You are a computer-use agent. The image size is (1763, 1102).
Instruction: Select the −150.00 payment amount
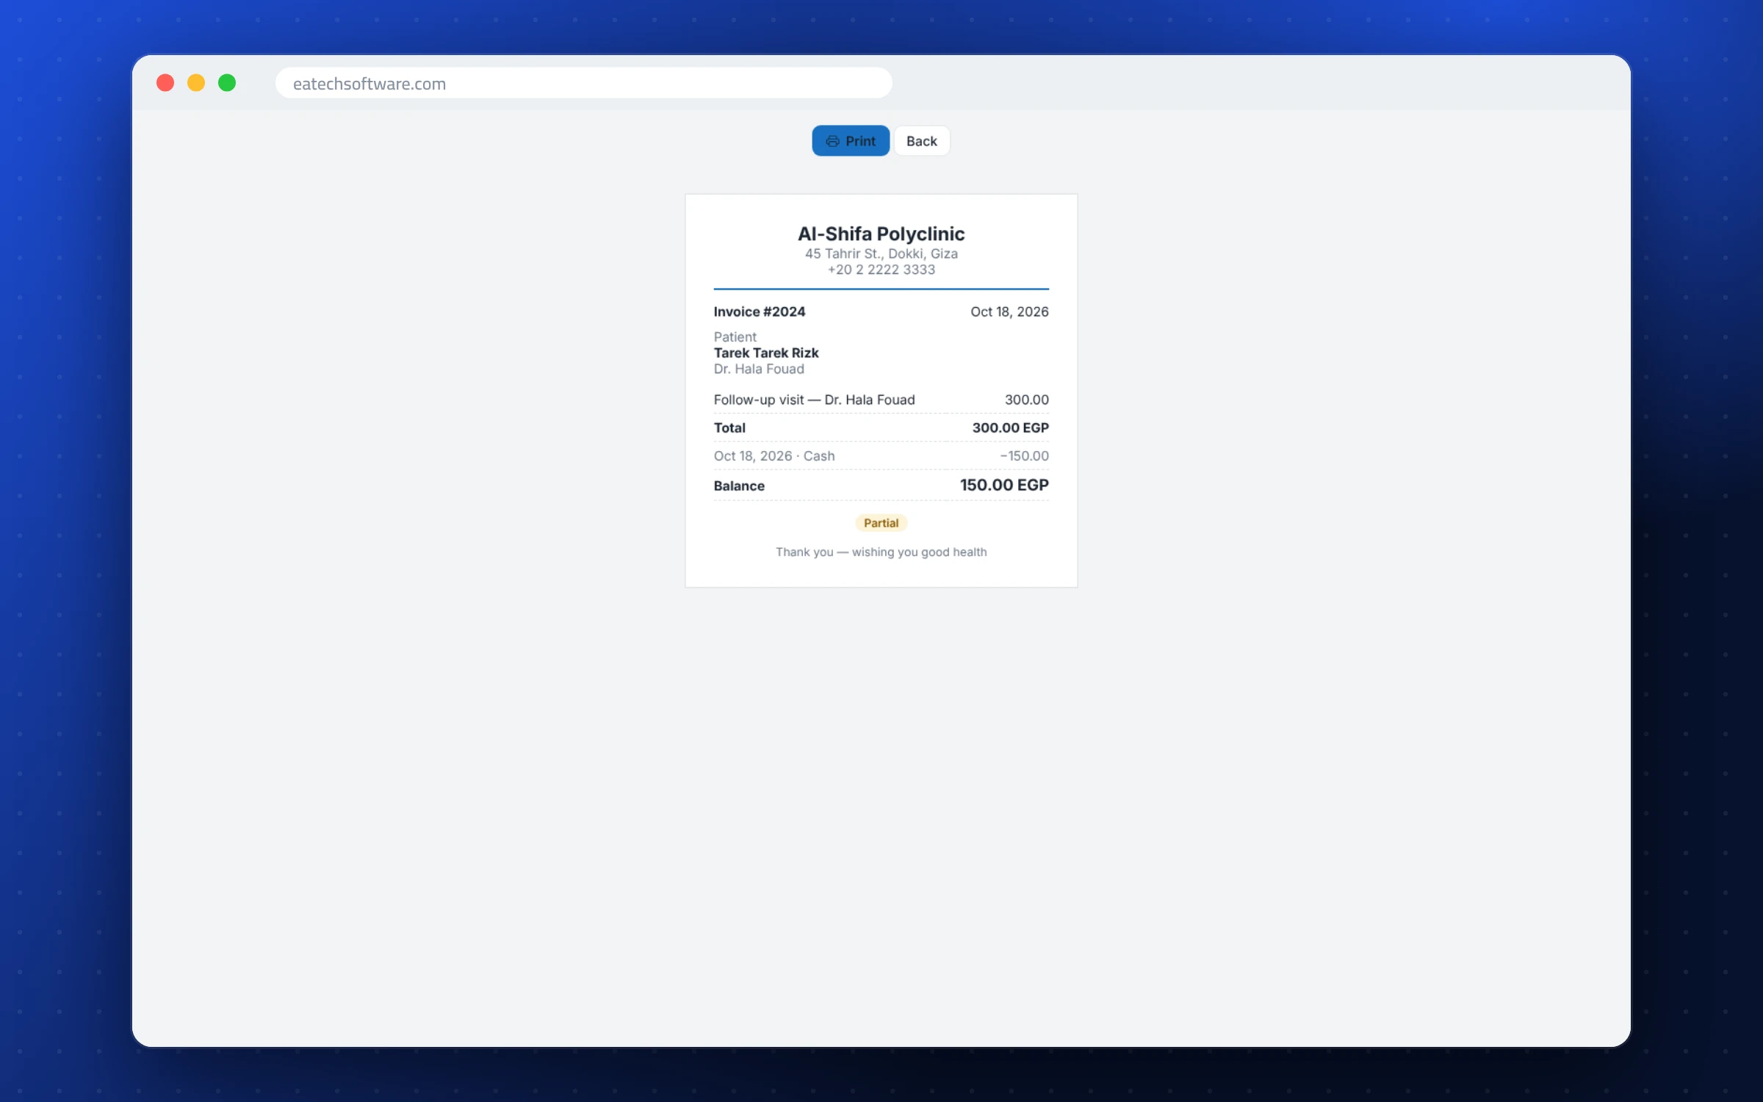1024,456
